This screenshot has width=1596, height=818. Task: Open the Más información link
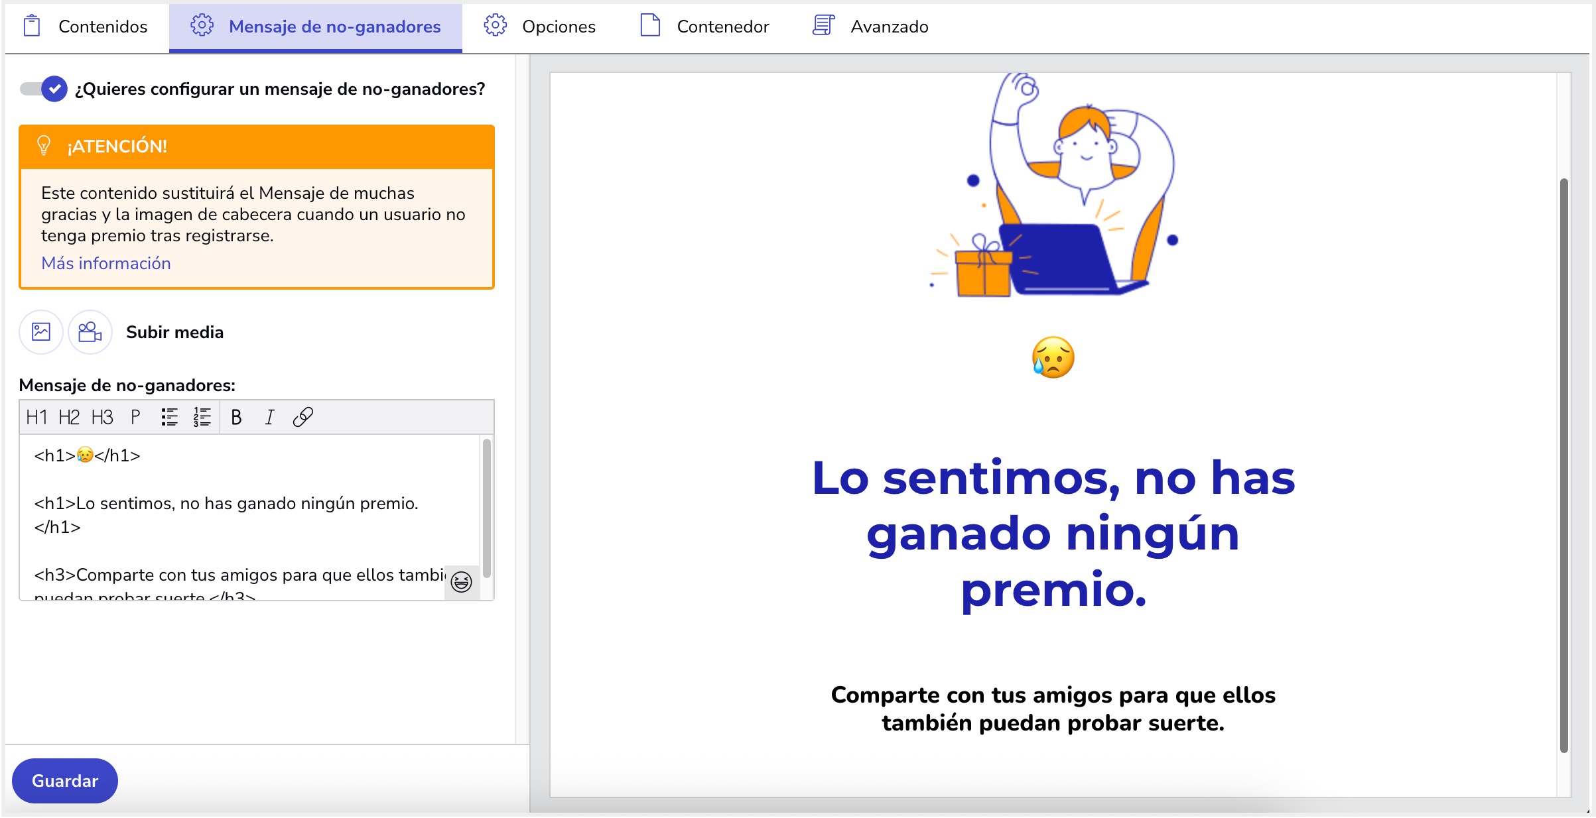click(105, 263)
